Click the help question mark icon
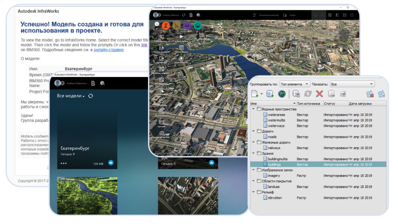The height and width of the screenshot is (224, 398). pos(352,15)
